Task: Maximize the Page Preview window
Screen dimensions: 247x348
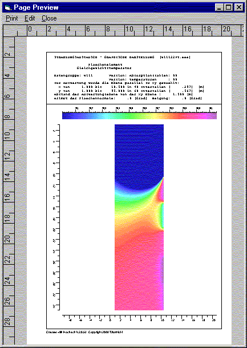Action: point(228,7)
